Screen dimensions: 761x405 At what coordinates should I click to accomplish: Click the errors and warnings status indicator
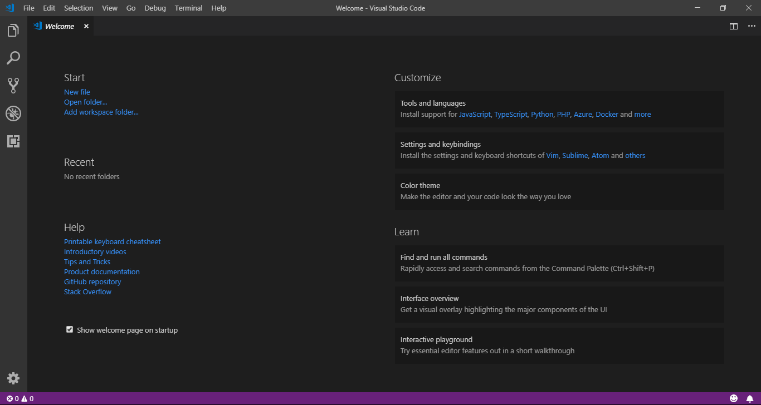coord(20,398)
